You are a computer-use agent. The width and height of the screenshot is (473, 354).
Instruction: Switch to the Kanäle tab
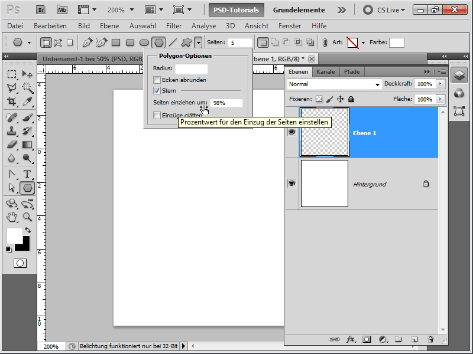pyautogui.click(x=326, y=71)
